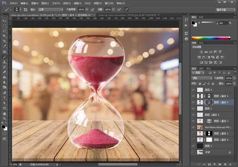Select the Blur tool

[x=4, y=82]
